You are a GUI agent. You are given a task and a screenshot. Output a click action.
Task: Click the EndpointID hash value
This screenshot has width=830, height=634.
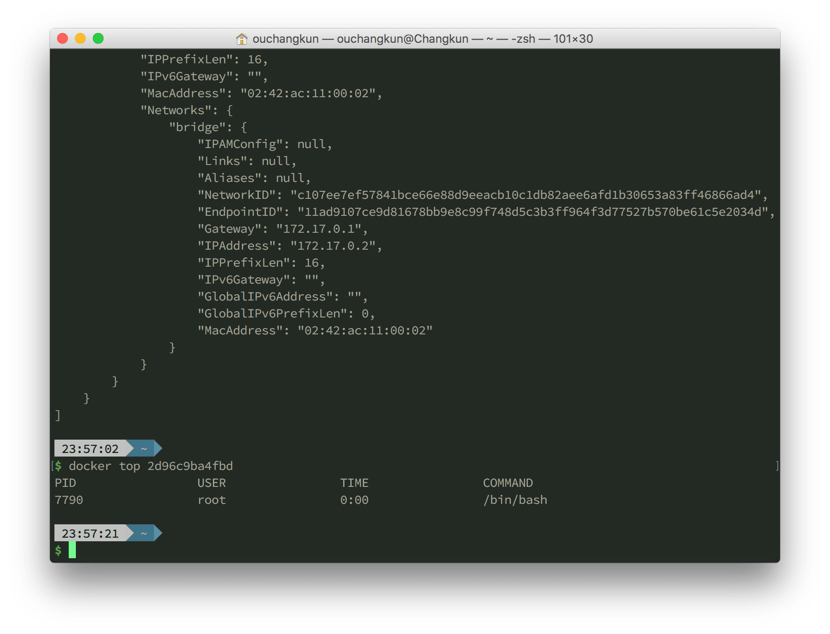click(x=533, y=212)
